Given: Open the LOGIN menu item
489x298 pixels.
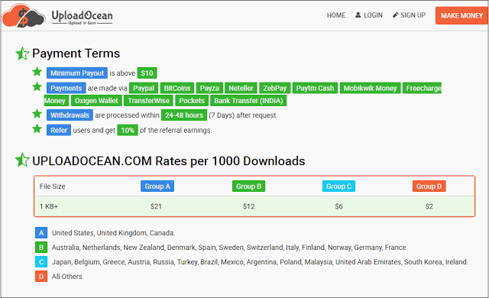Looking at the screenshot, I should click(368, 15).
